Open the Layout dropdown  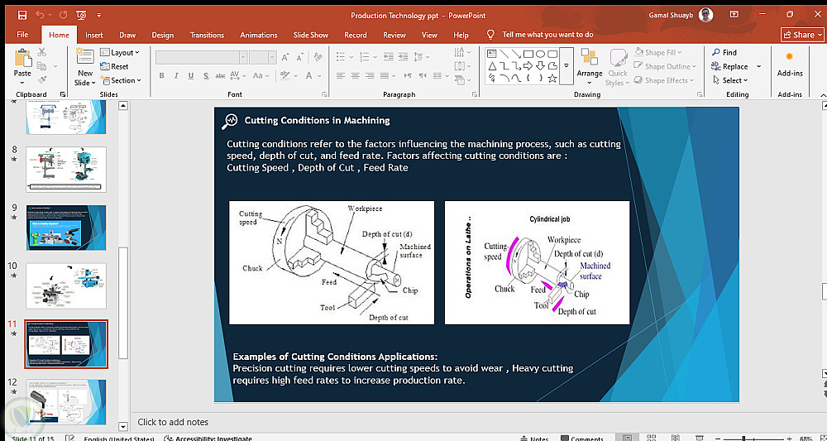tap(120, 52)
